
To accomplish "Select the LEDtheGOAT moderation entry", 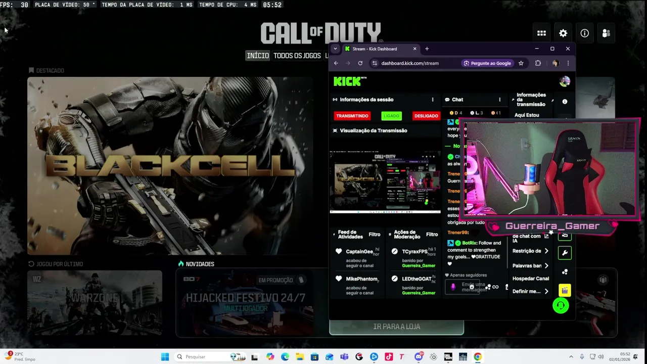I will tap(414, 285).
